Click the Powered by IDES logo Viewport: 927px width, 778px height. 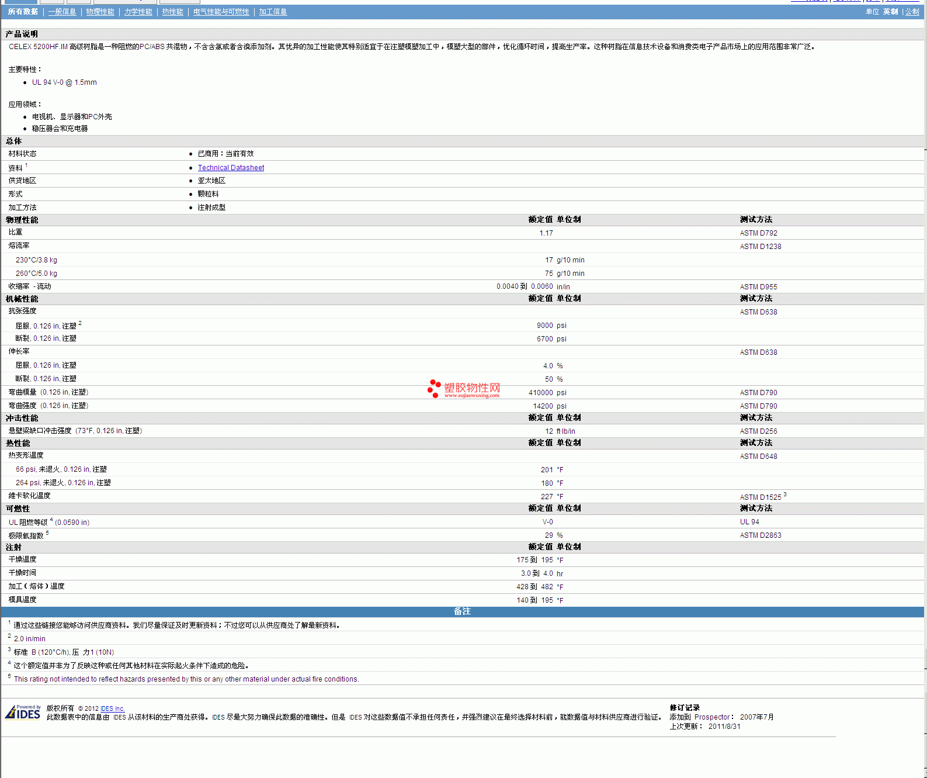(23, 712)
